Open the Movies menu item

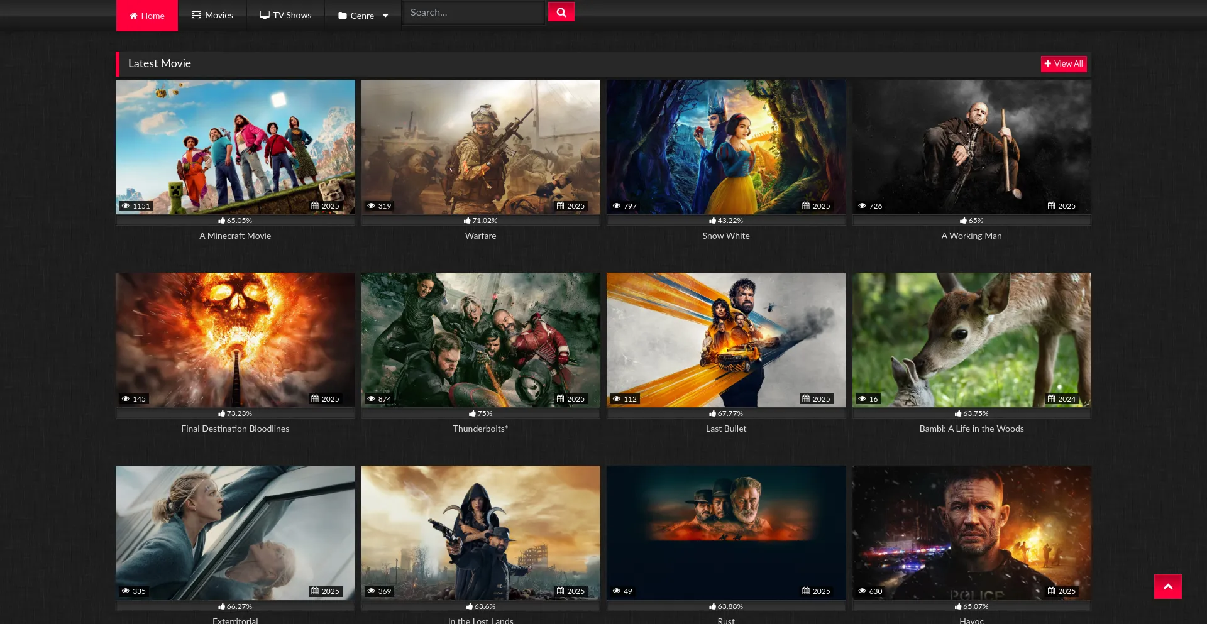(x=212, y=15)
